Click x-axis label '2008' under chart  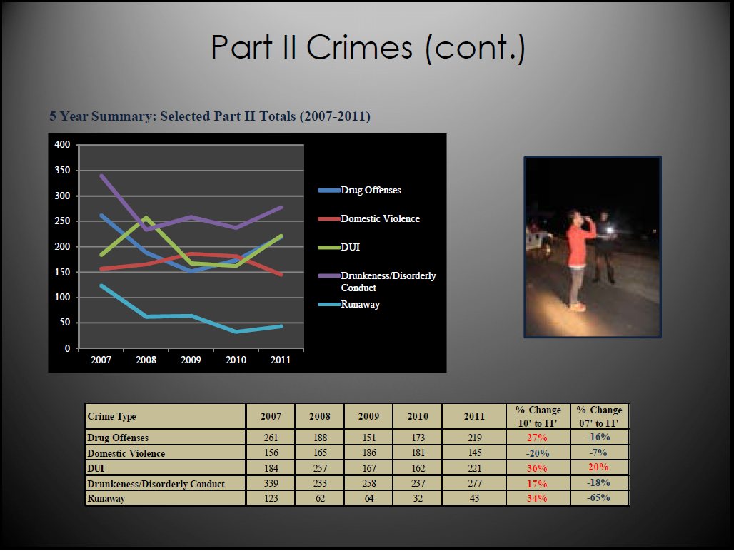point(146,360)
